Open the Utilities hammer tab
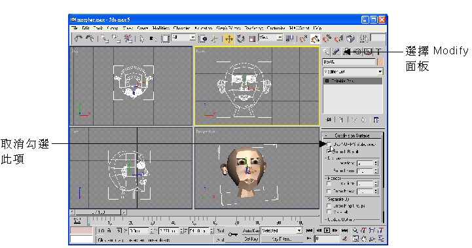 (378, 52)
